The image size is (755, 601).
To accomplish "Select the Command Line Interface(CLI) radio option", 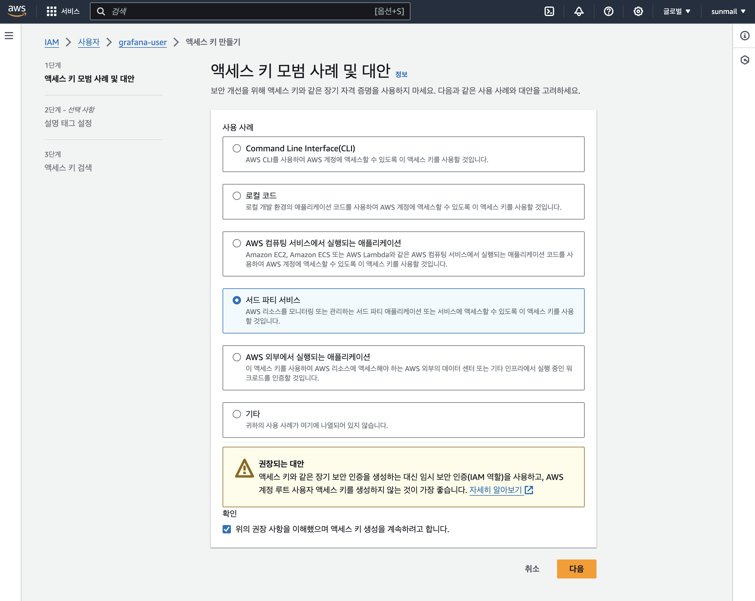I will point(237,148).
